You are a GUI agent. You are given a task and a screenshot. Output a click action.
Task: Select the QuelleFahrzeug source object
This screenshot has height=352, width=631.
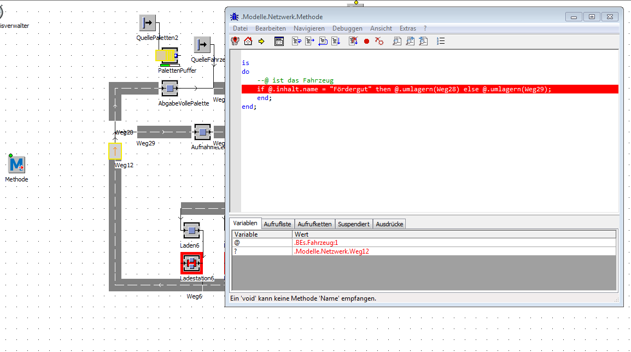coord(202,45)
